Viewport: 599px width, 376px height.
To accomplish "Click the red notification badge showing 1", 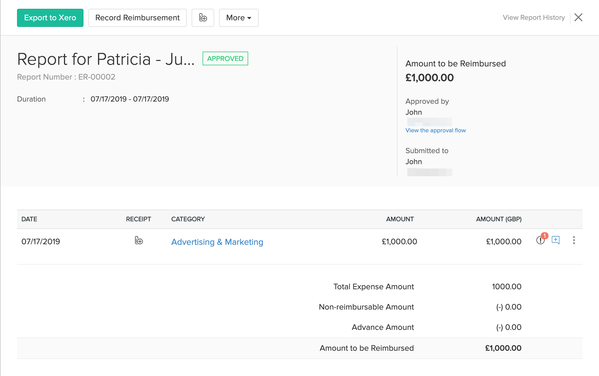I will click(x=545, y=235).
